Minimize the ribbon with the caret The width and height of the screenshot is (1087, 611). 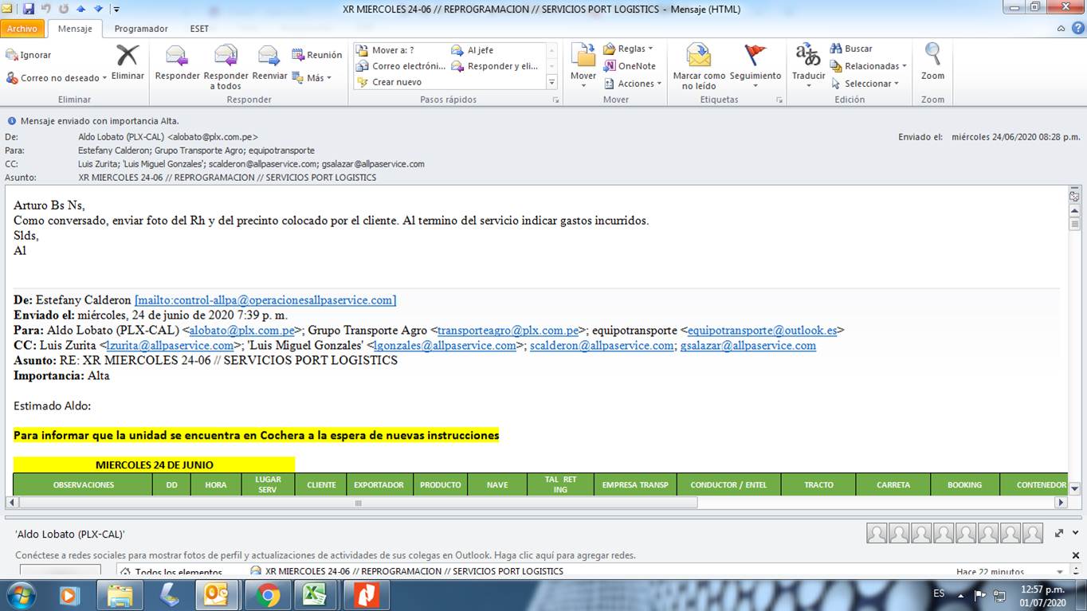point(1061,29)
